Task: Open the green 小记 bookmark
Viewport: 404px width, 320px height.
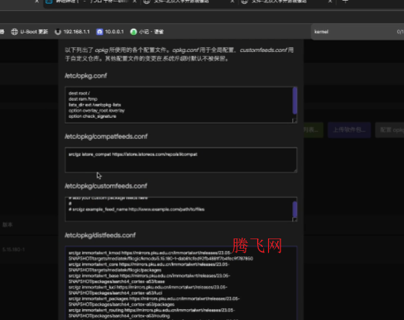Action: pos(147,32)
